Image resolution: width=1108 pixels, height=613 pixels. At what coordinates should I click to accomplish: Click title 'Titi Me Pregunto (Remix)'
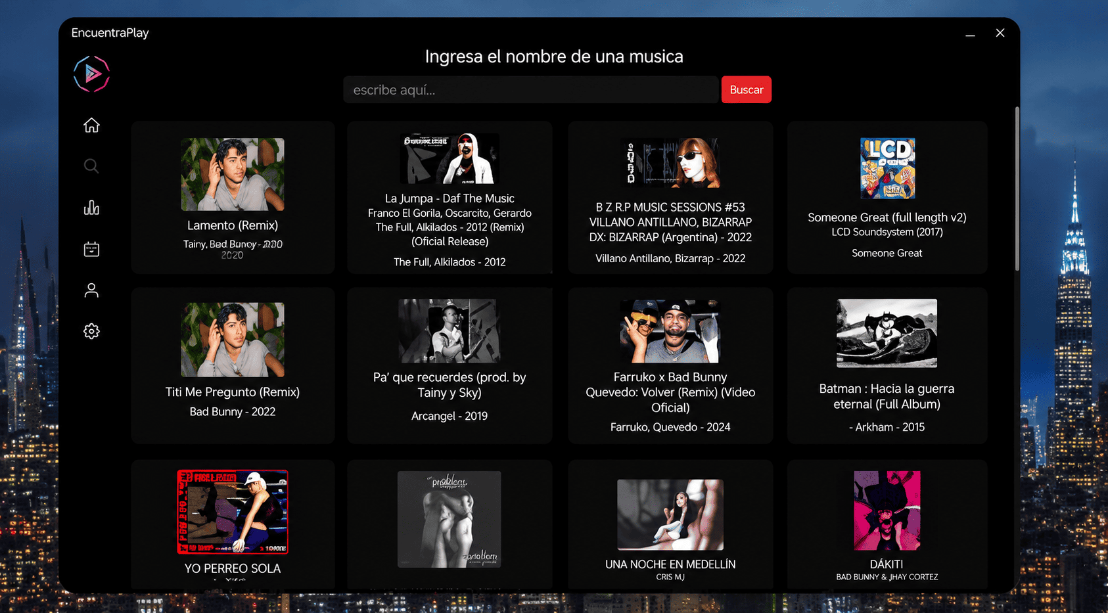pyautogui.click(x=233, y=392)
